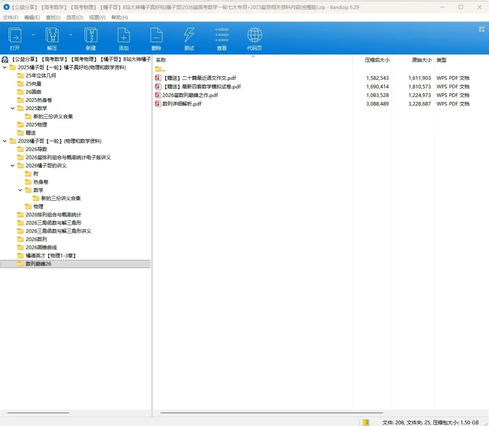Collapse the 2026橘子哥的讲义 folder node
Viewport: 489px width, 426px height.
point(13,166)
